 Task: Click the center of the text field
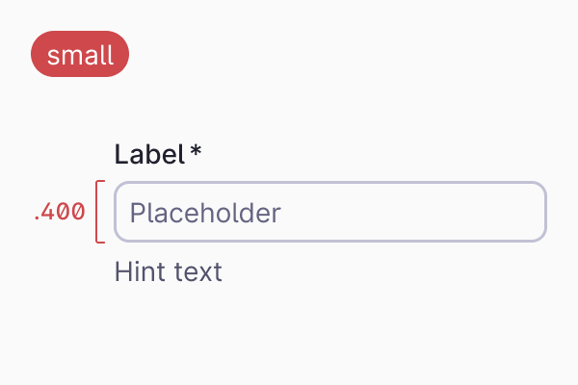330,212
